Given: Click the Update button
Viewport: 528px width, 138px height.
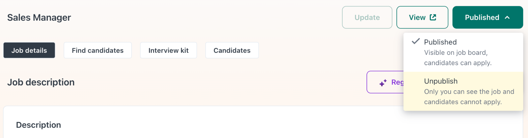Looking at the screenshot, I should tap(367, 17).
